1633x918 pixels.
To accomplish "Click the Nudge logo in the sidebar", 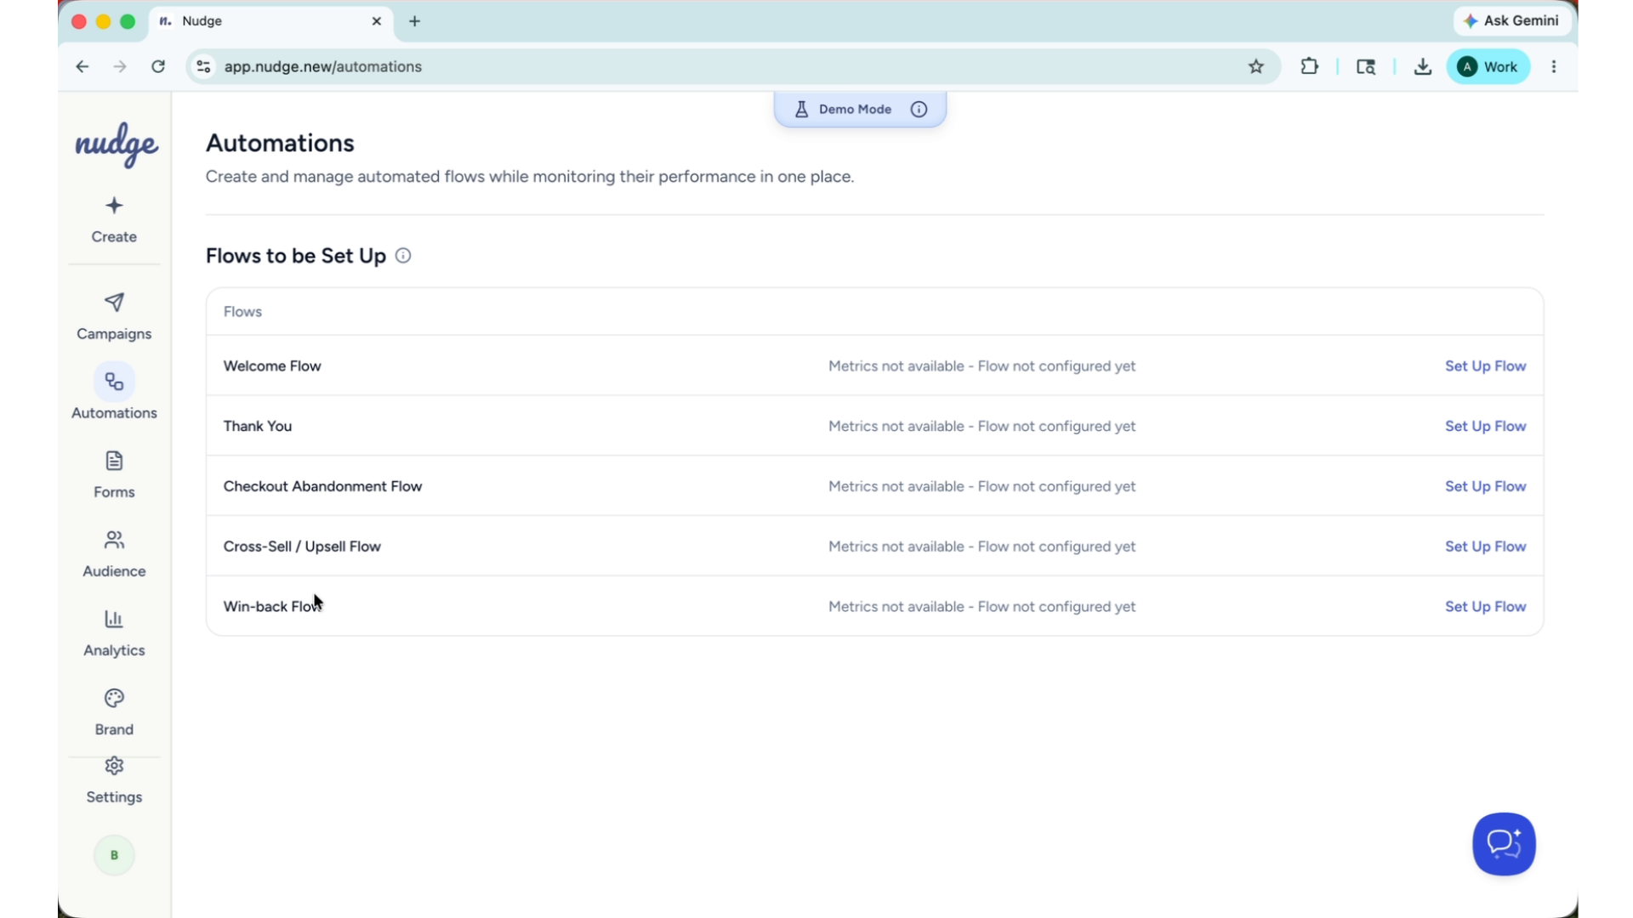I will (x=117, y=145).
